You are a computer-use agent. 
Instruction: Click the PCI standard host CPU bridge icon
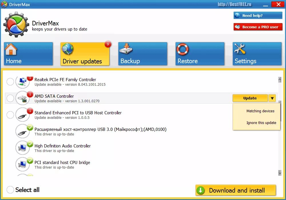(x=23, y=165)
